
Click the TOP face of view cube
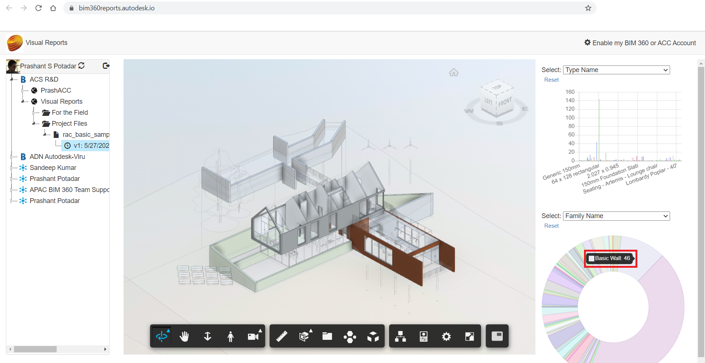coord(497,87)
